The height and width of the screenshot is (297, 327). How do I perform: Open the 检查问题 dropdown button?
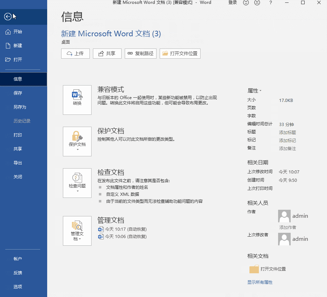(77, 183)
